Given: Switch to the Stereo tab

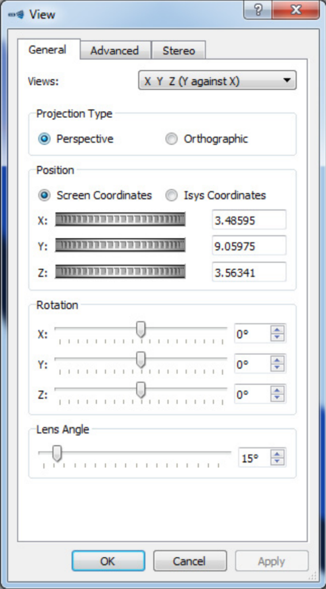Looking at the screenshot, I should pos(179,51).
